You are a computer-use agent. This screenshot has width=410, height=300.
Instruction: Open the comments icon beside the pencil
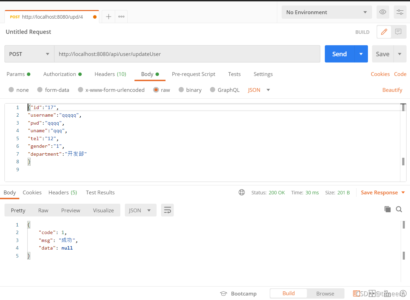(398, 32)
